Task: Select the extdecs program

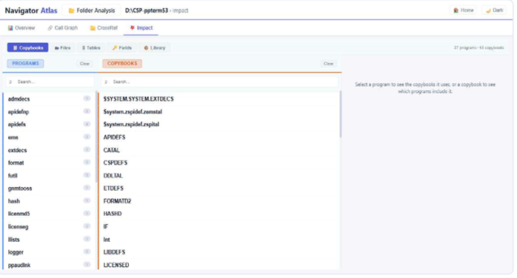Action: point(50,150)
